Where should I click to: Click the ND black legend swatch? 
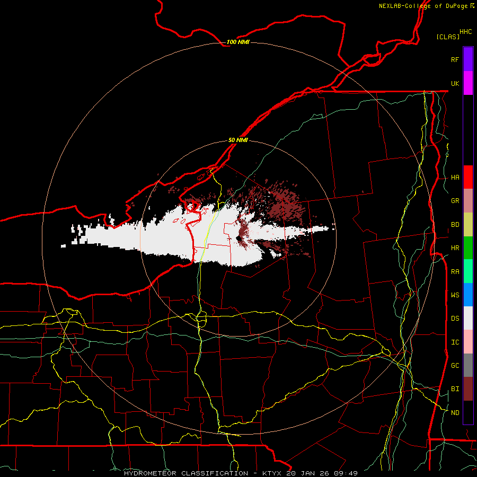pyautogui.click(x=468, y=412)
